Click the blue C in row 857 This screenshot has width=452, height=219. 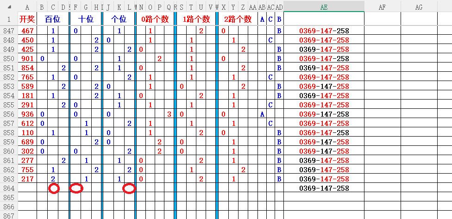[270, 124]
